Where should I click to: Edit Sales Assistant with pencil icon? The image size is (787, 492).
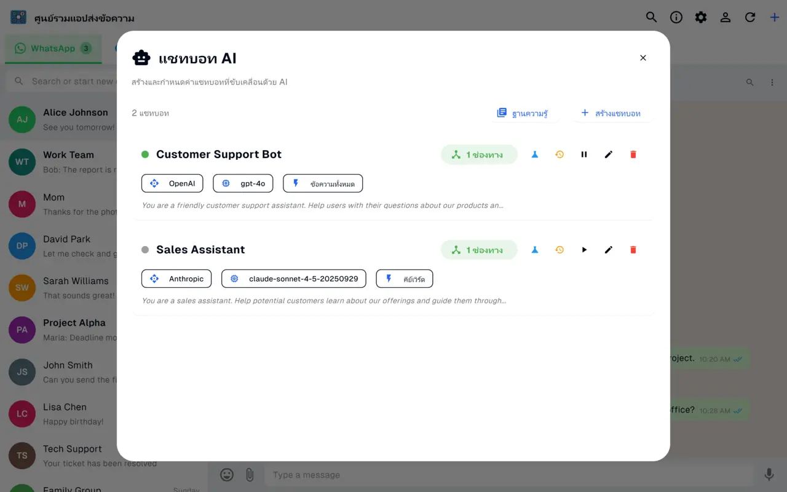point(609,250)
